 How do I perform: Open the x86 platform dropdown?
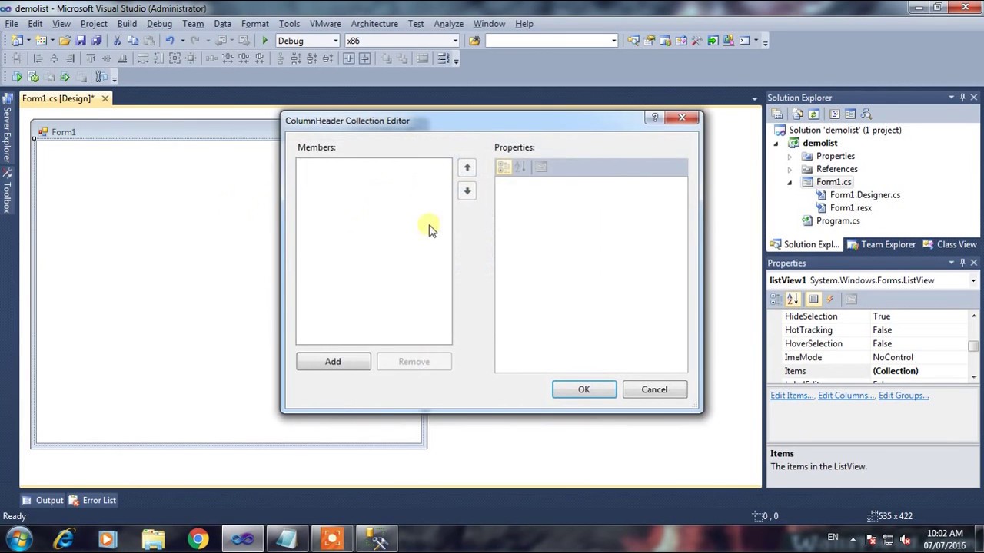[455, 41]
